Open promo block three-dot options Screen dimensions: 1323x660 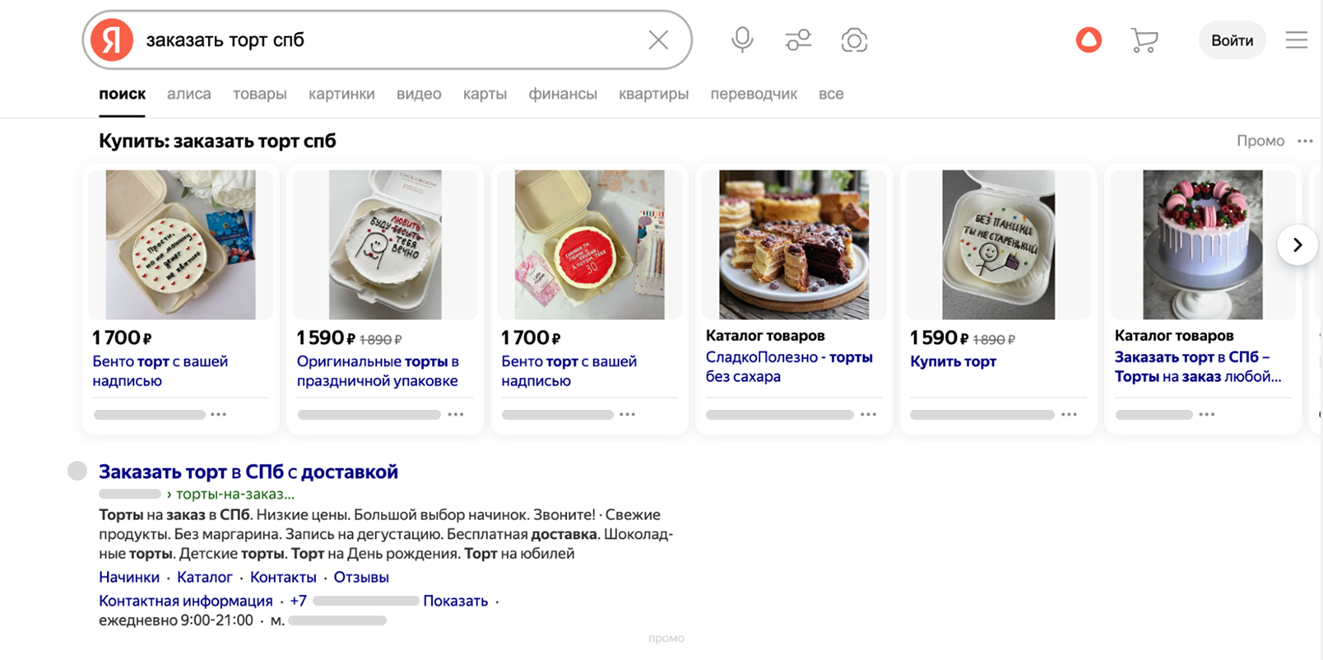(x=1305, y=141)
